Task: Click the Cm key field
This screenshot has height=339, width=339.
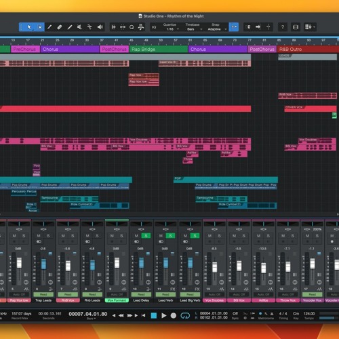Action: pyautogui.click(x=296, y=314)
